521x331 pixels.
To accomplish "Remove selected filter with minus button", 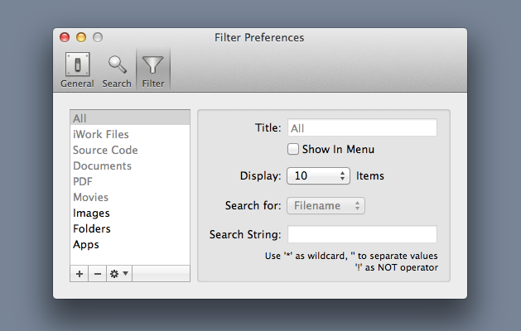I will (x=97, y=273).
